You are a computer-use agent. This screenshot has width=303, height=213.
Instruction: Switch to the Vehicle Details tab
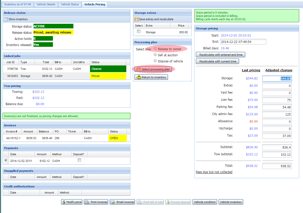[46, 4]
